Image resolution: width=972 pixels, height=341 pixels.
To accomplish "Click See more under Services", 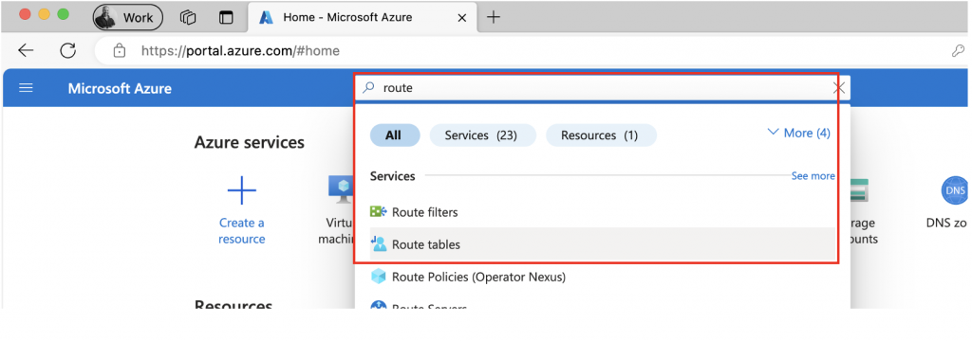I will pyautogui.click(x=813, y=176).
